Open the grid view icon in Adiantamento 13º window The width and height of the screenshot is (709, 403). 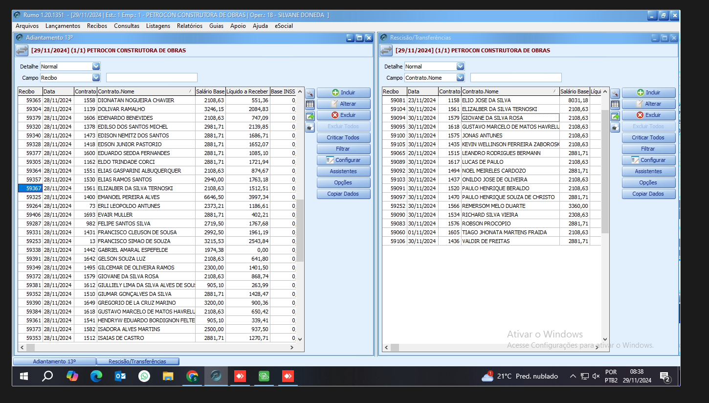[310, 104]
